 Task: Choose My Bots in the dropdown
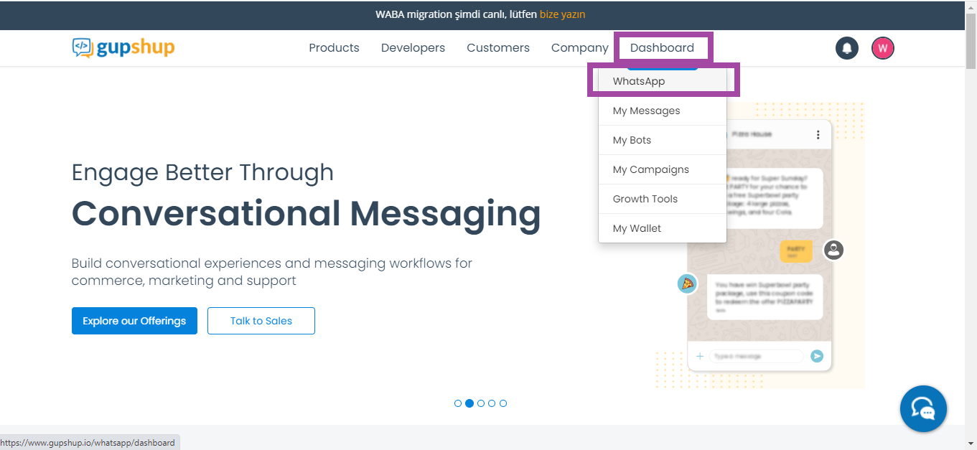pos(663,140)
